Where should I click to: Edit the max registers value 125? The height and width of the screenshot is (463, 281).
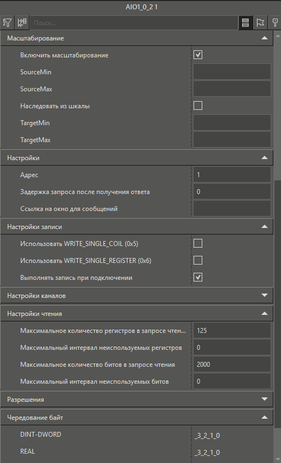[x=232, y=330]
